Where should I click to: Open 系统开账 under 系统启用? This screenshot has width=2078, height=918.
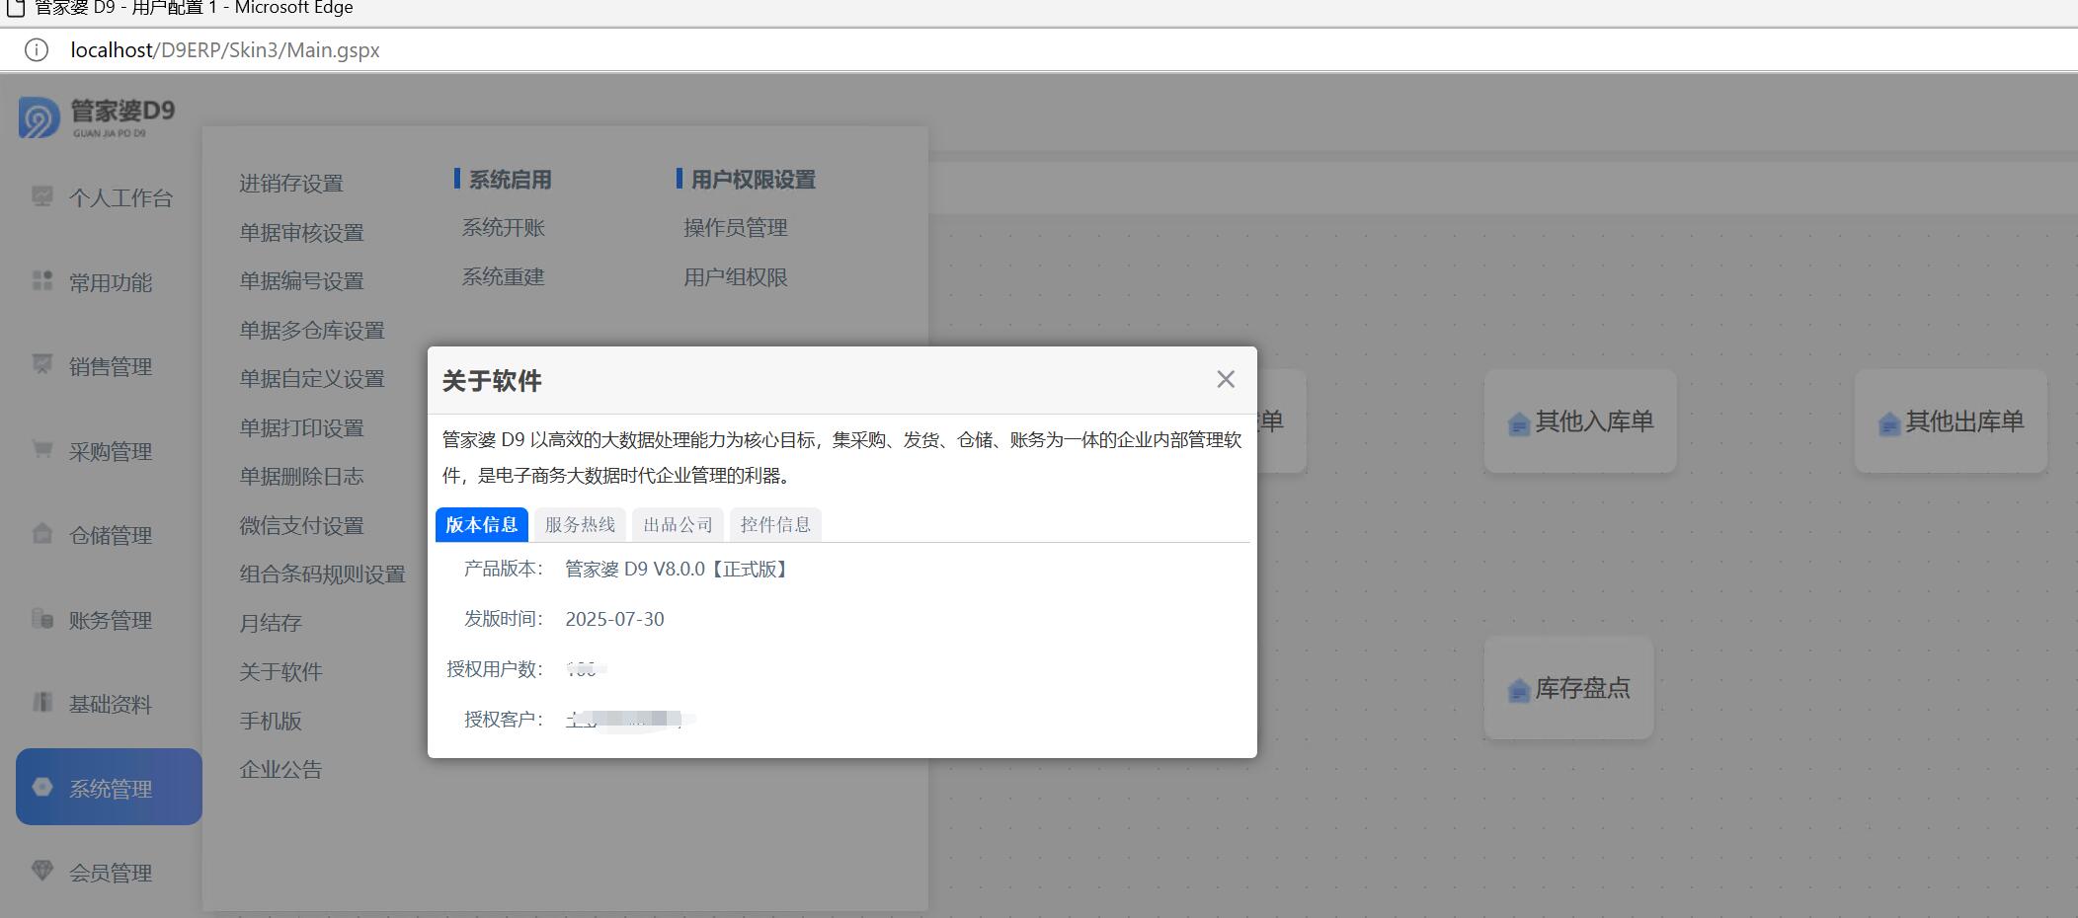pos(504,228)
